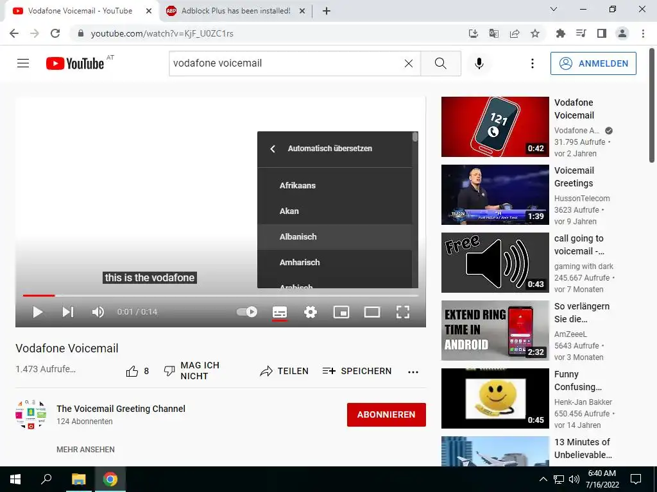Screen dimensions: 657x492
Task: Open Voicemail Greetings video thumbnail
Action: point(495,195)
